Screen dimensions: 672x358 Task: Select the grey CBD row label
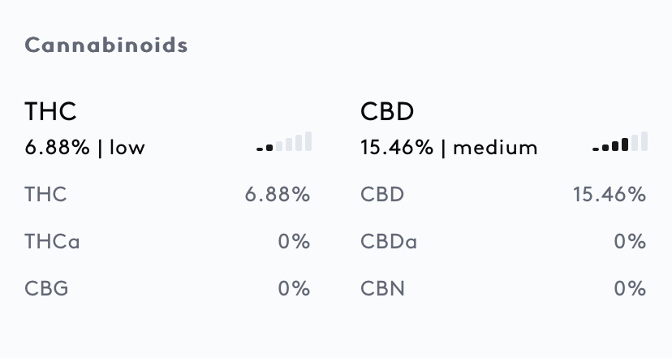[x=381, y=195]
